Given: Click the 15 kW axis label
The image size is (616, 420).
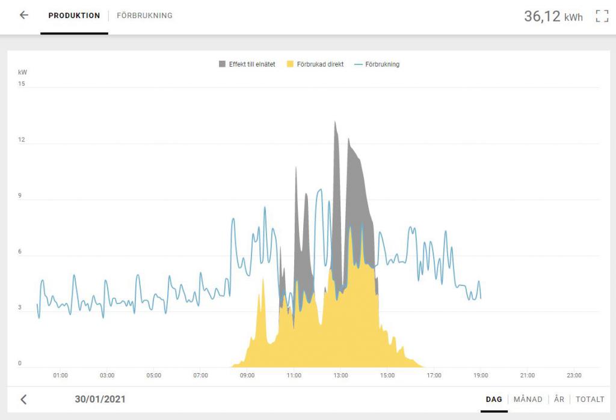Looking at the screenshot, I should 21,84.
